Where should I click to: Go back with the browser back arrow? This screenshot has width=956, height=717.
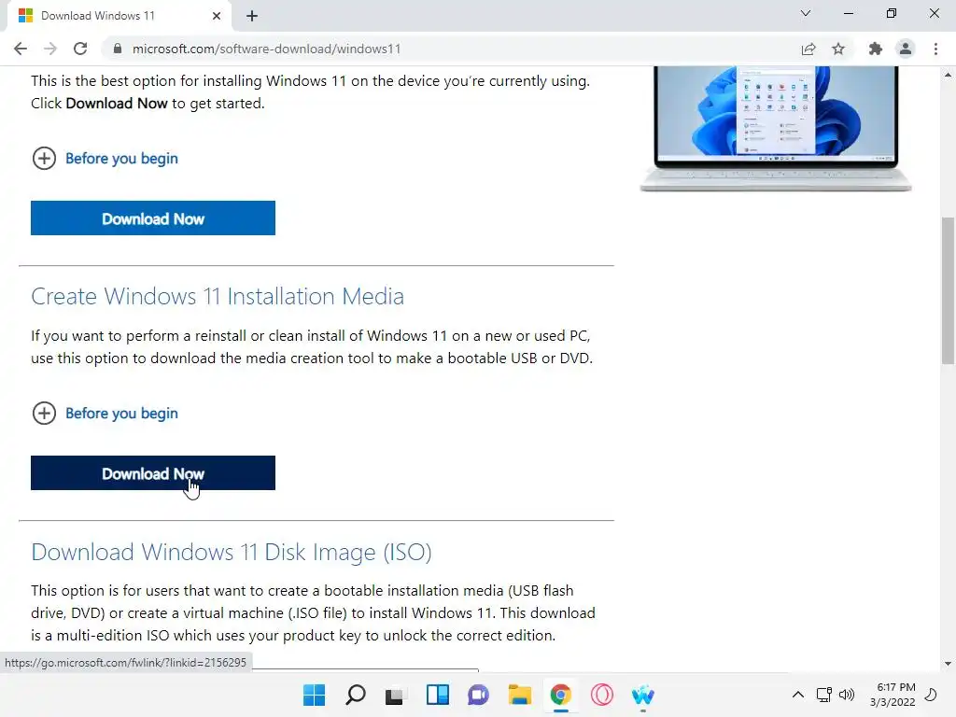coord(21,49)
